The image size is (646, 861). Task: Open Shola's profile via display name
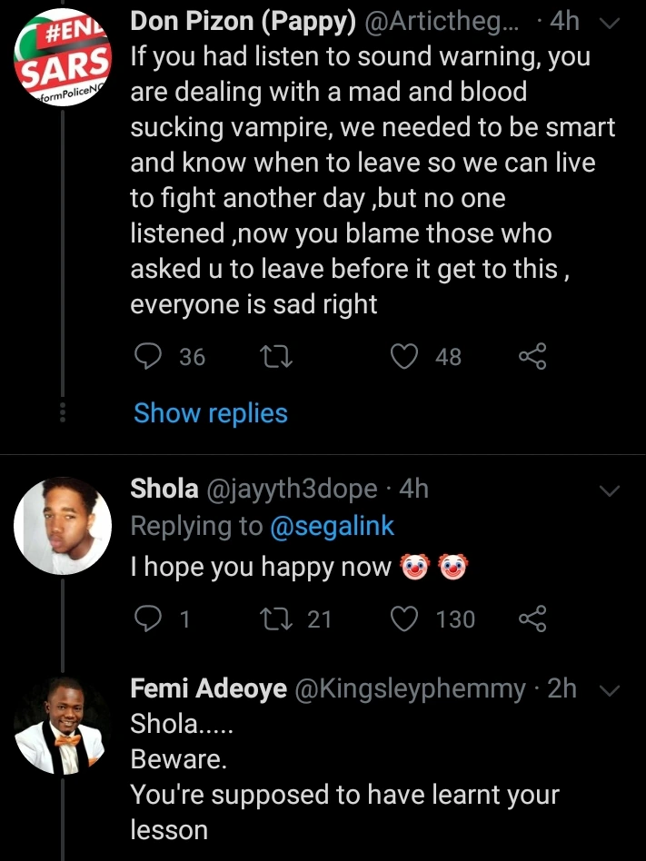[164, 489]
